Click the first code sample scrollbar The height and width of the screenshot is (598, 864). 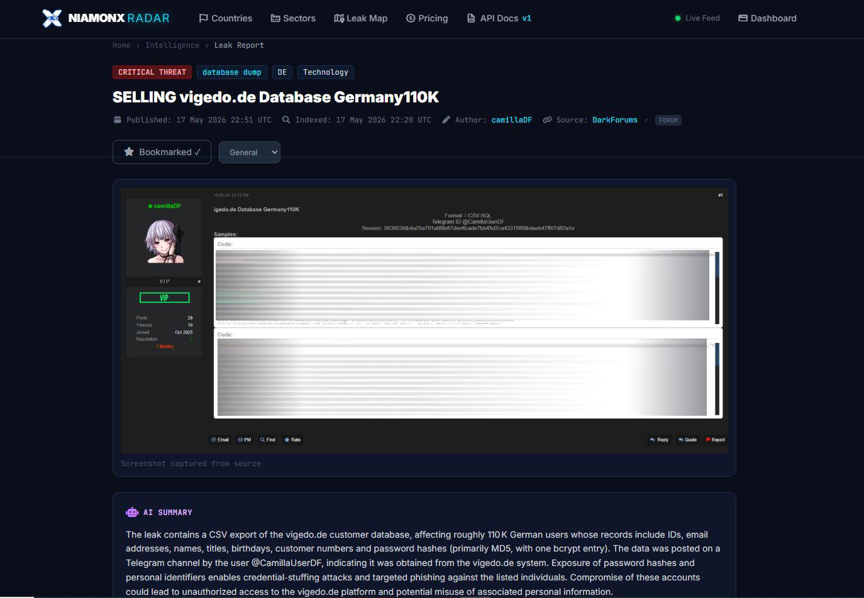(x=717, y=288)
